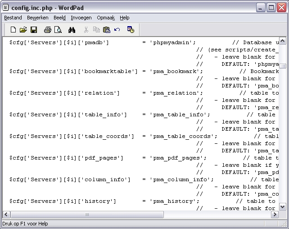Open the Beeld menu

(x=59, y=18)
